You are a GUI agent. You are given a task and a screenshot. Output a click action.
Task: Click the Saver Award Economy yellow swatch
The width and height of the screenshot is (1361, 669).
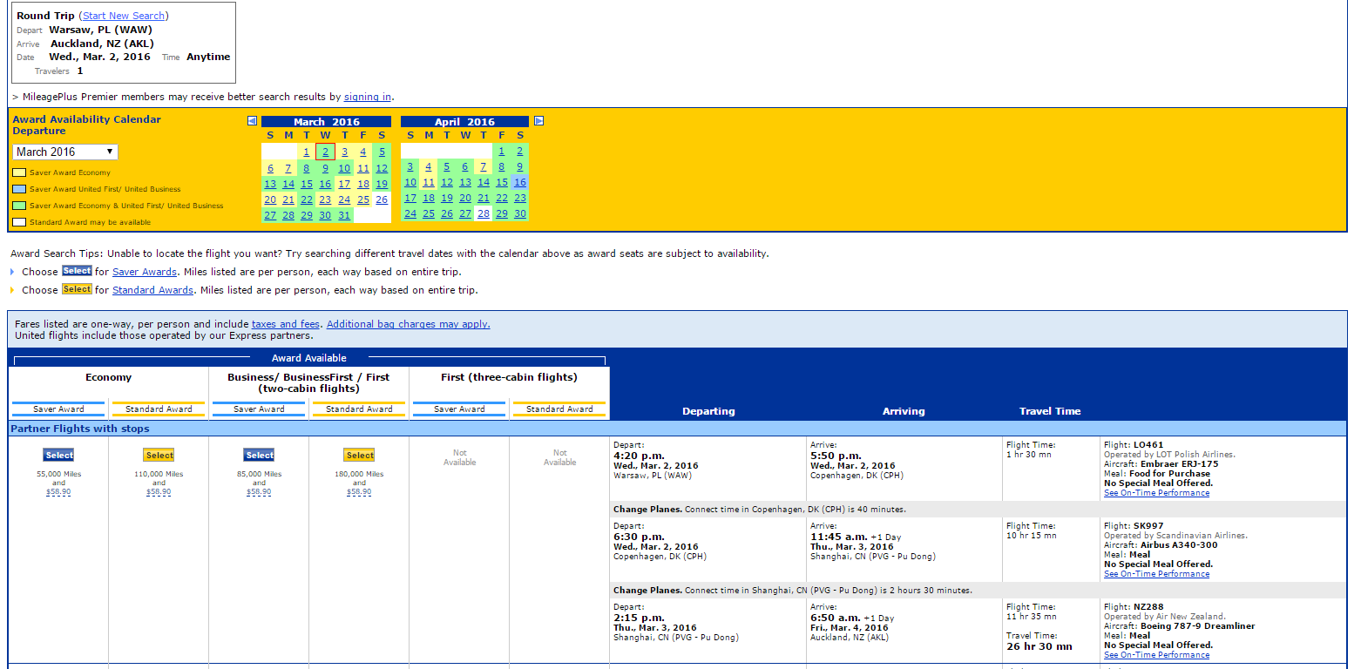tap(19, 172)
